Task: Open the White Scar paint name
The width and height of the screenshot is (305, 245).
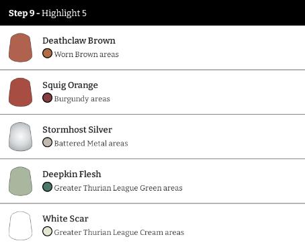Action: (x=65, y=219)
